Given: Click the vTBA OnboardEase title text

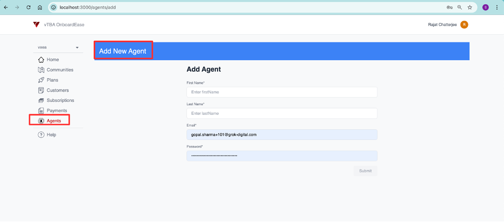Looking at the screenshot, I should pyautogui.click(x=64, y=25).
